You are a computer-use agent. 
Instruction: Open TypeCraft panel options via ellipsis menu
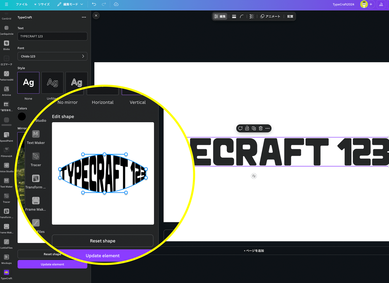[84, 17]
